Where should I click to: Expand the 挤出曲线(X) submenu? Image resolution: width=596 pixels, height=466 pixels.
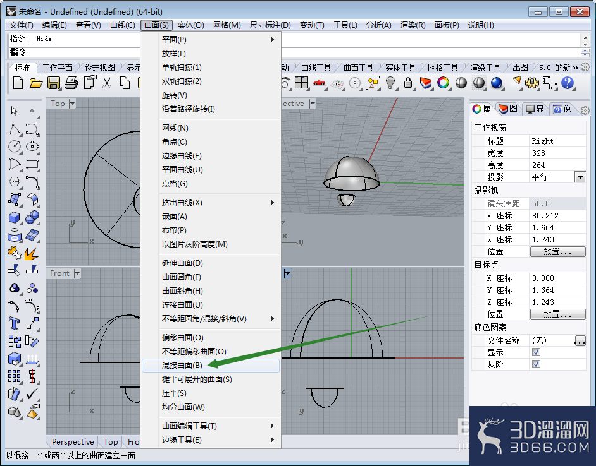click(x=211, y=203)
